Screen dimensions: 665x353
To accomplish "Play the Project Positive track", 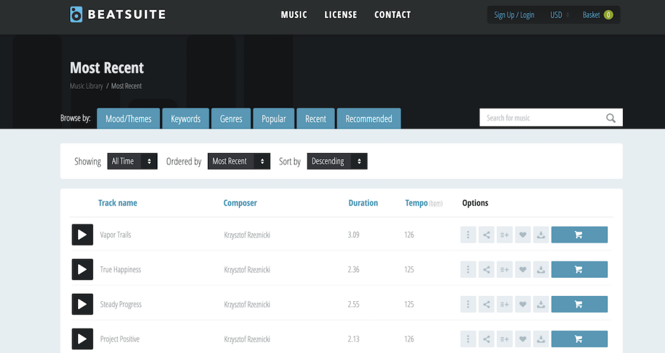I will coord(82,339).
